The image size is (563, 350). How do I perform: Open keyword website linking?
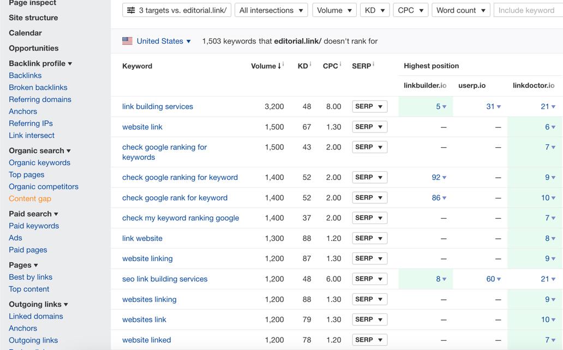click(x=147, y=259)
